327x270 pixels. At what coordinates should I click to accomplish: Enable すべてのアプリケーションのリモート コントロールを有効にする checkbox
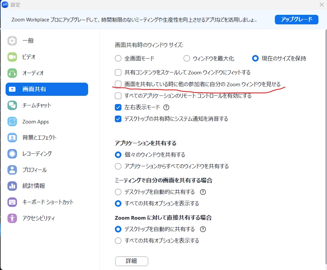(118, 96)
